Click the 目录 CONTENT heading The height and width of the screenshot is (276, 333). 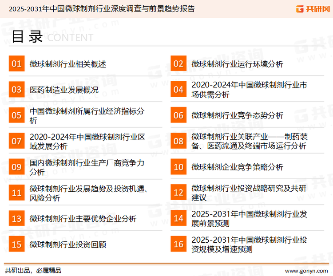pyautogui.click(x=52, y=37)
